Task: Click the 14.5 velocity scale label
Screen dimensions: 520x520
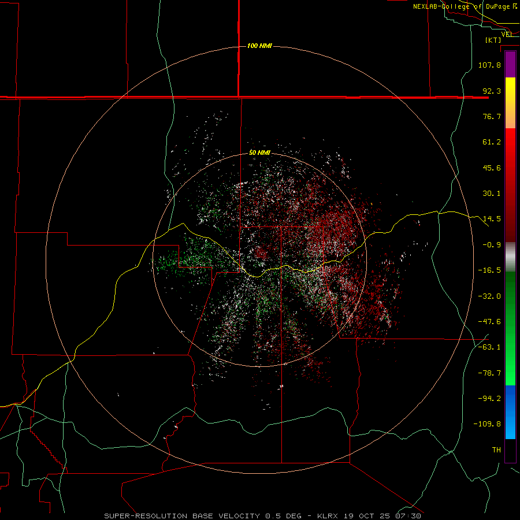Action: coord(492,219)
